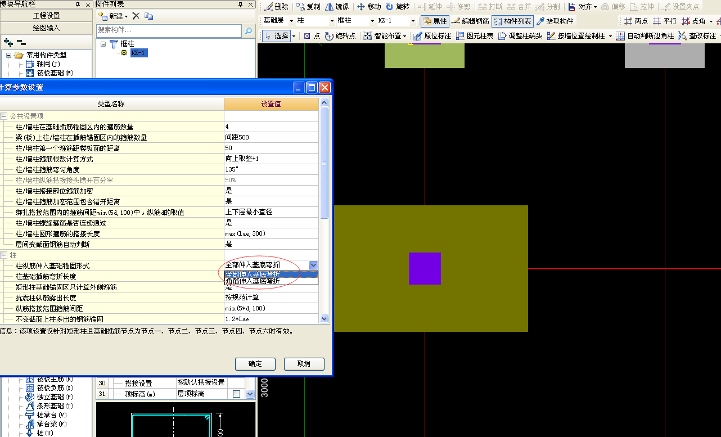Toggle the 属性 properties panel button
The height and width of the screenshot is (437, 721).
tap(435, 21)
